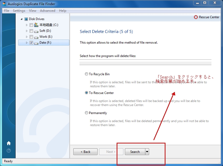The image size is (223, 166).
Task: Select the Work (E:) tree row label
Action: tap(46, 37)
